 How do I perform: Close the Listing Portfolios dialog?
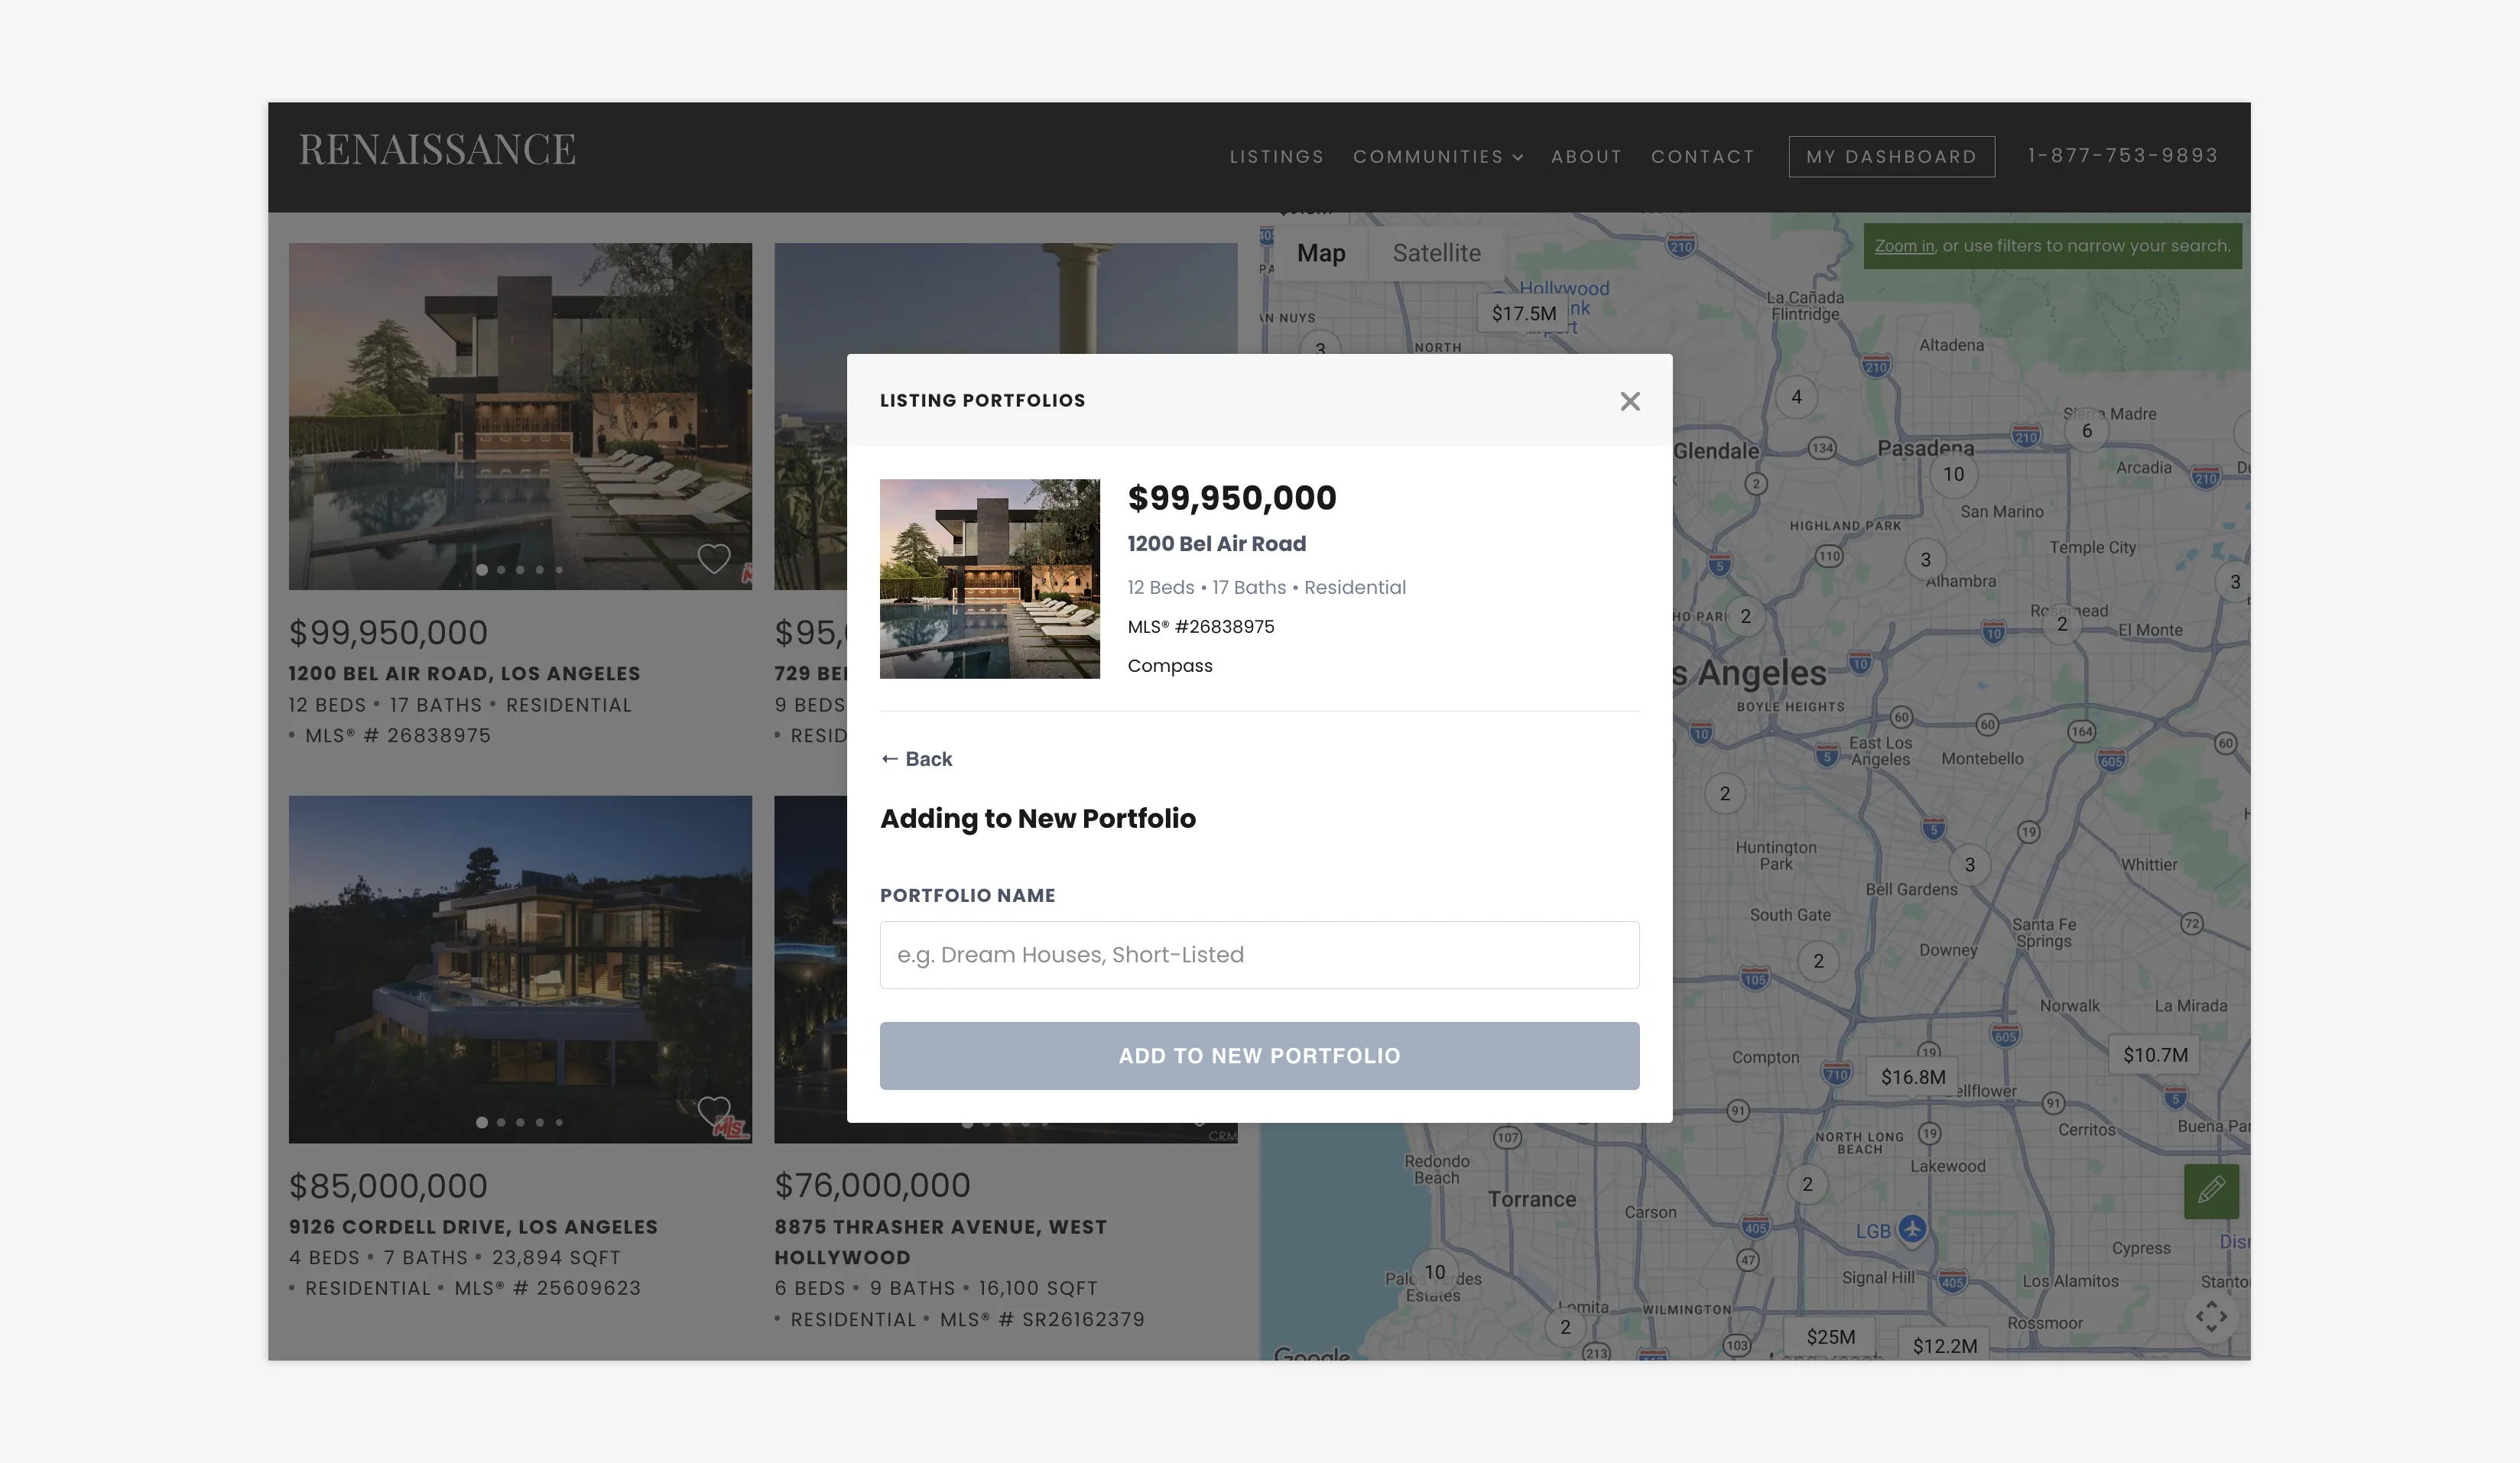pos(1630,401)
